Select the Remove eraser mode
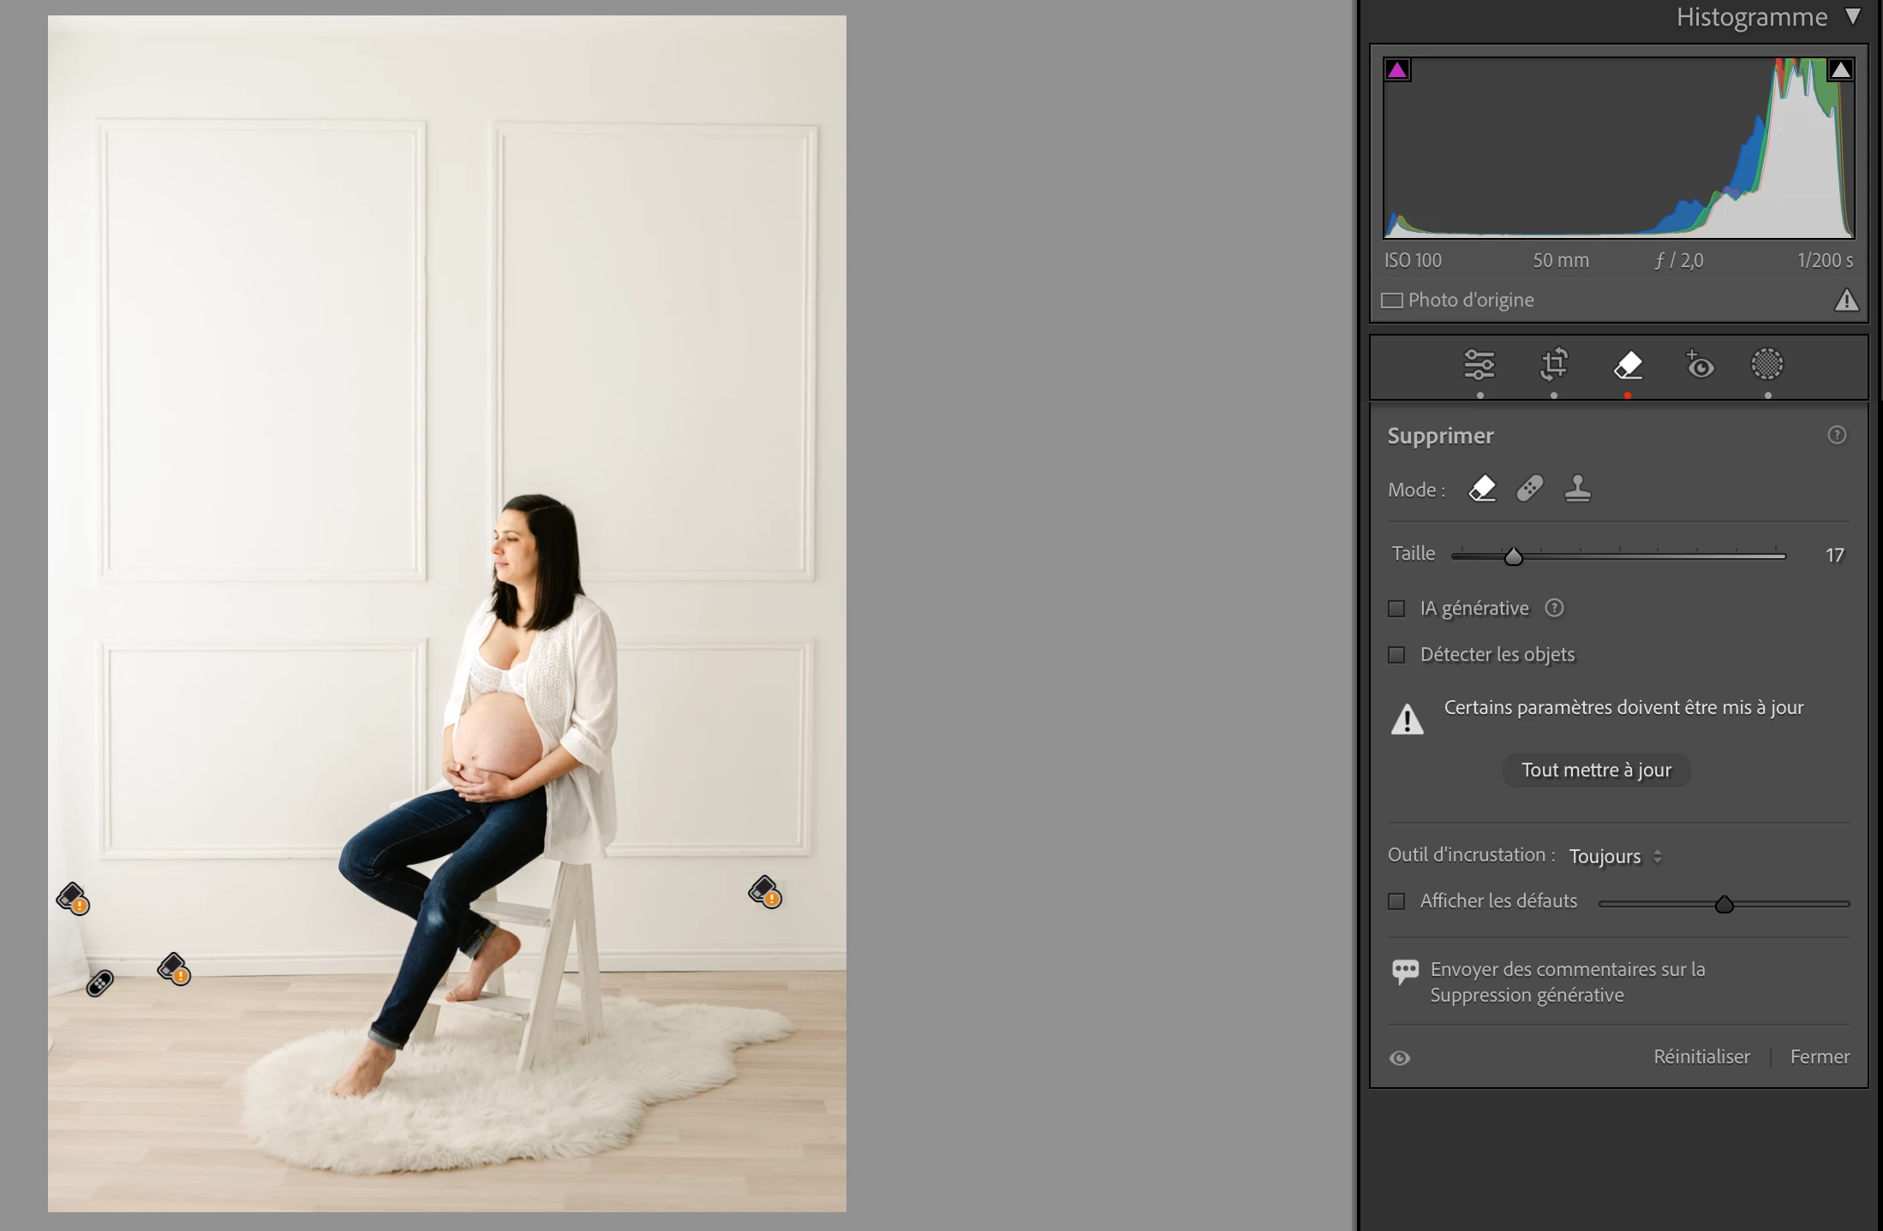The height and width of the screenshot is (1231, 1883). coord(1482,489)
